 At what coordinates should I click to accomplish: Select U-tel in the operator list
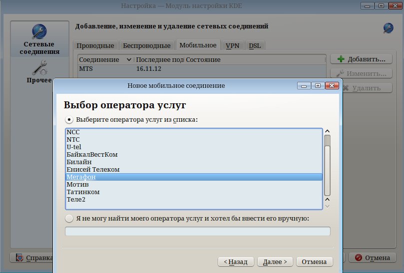[x=194, y=147]
